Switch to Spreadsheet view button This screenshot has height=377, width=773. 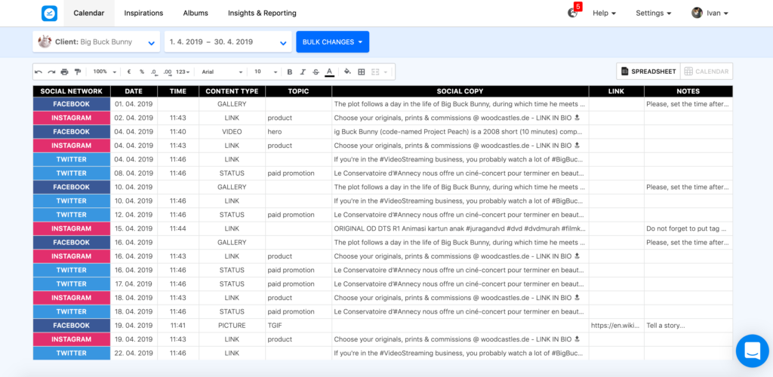tap(648, 72)
